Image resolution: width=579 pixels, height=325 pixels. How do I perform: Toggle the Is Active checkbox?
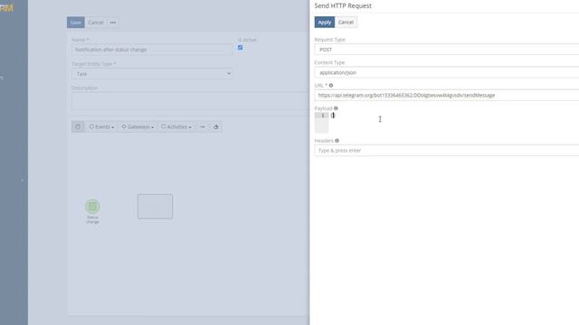[241, 48]
